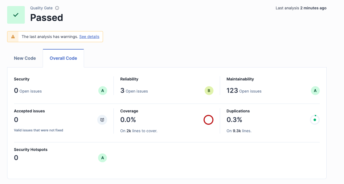Click the Accepted issues snooze icon
The width and height of the screenshot is (344, 184).
click(102, 120)
